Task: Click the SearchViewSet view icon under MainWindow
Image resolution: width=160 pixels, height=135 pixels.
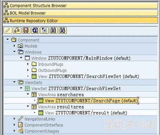Action: coord(34,76)
